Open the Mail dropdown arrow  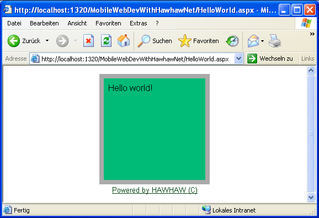pyautogui.click(x=263, y=41)
